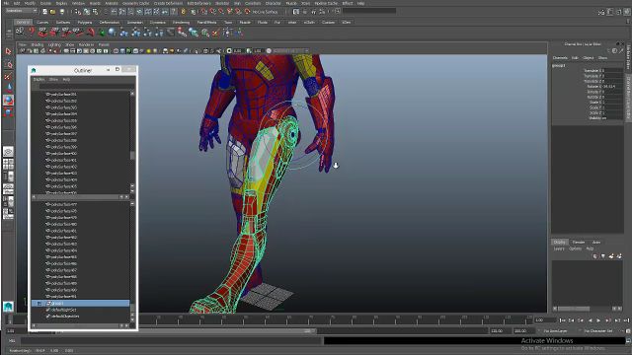The width and height of the screenshot is (632, 355).
Task: Click the layer-from-selected icon in layer editor
Action: point(619,256)
